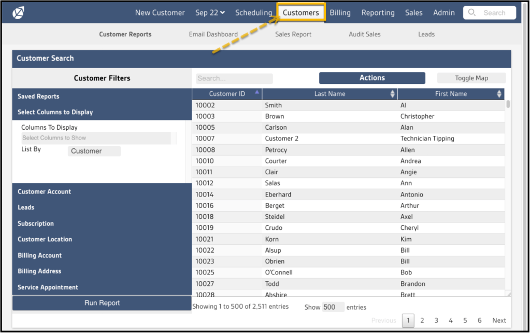The width and height of the screenshot is (530, 333).
Task: Open the List By Customer dropdown
Action: pos(94,151)
